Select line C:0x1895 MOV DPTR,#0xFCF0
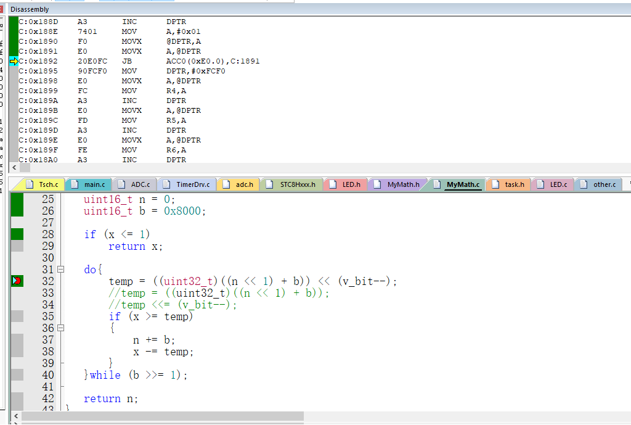This screenshot has height=425, width=631. [122, 71]
